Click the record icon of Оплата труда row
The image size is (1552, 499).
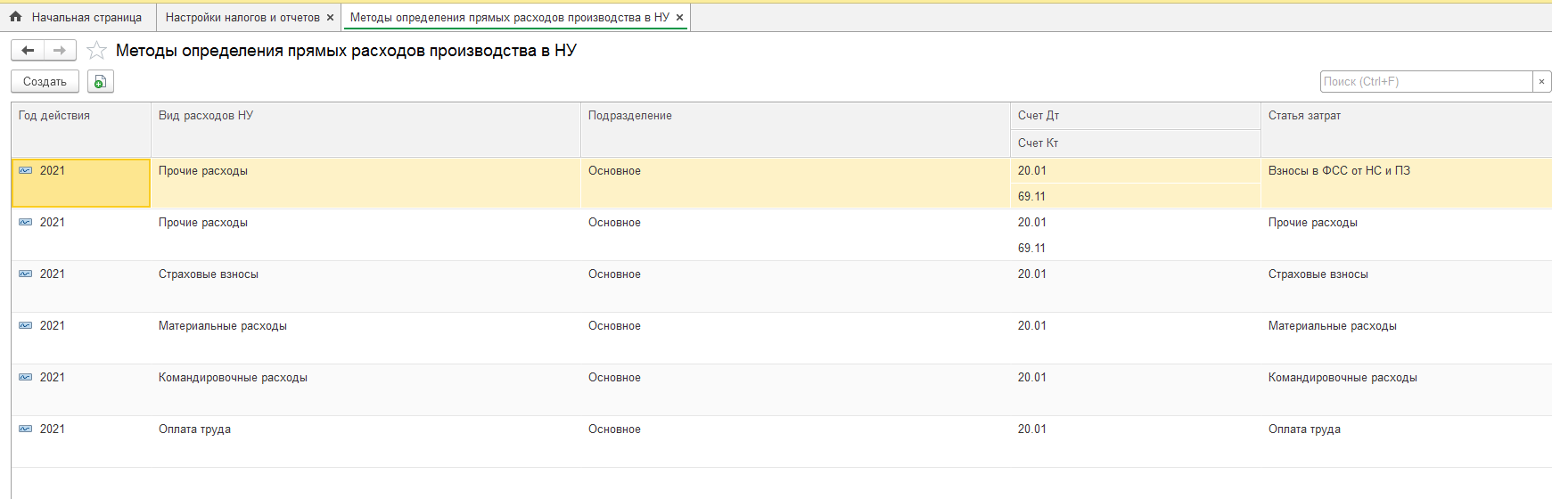(25, 429)
